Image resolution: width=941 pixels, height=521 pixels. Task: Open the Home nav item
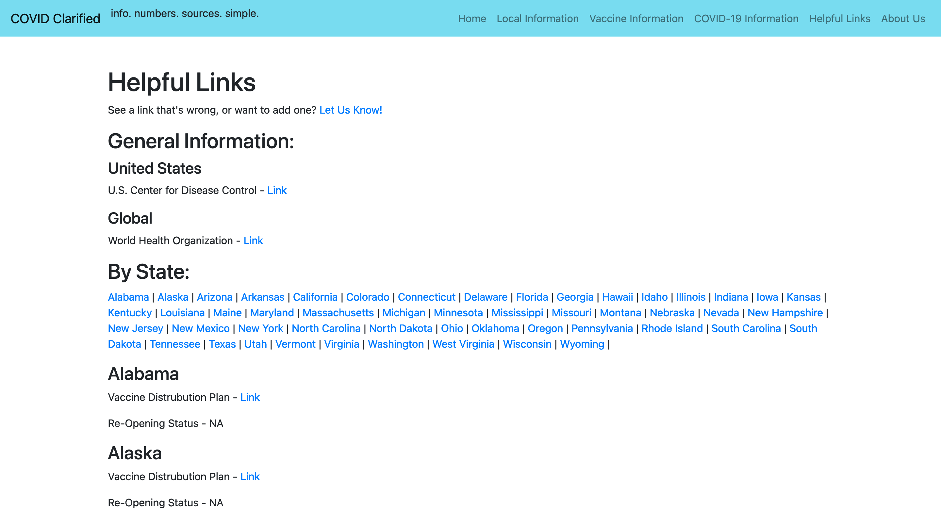[x=471, y=19]
